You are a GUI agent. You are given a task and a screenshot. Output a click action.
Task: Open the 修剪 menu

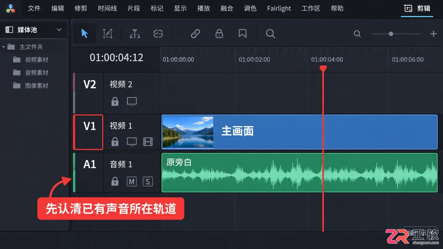pyautogui.click(x=81, y=8)
